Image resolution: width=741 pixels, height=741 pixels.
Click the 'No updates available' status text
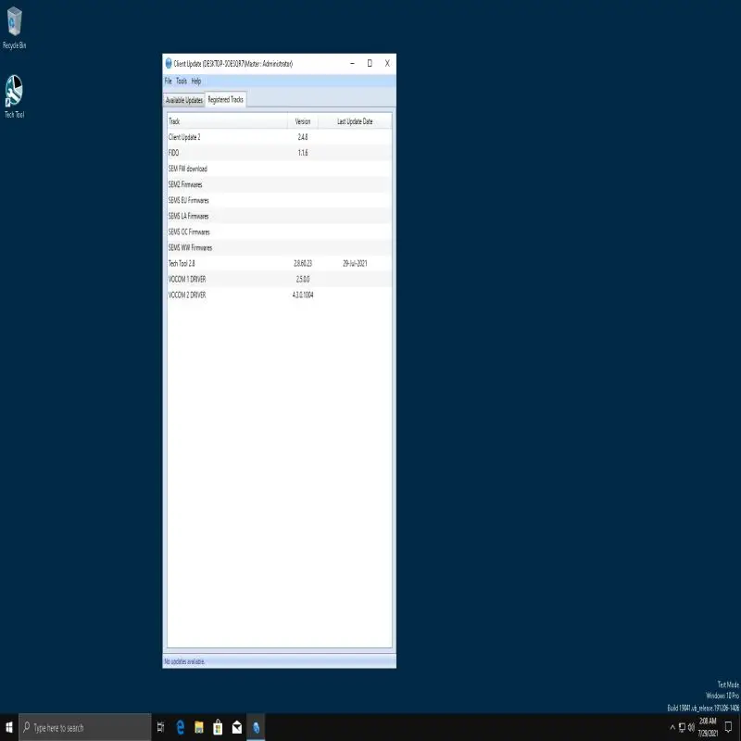[x=183, y=661]
